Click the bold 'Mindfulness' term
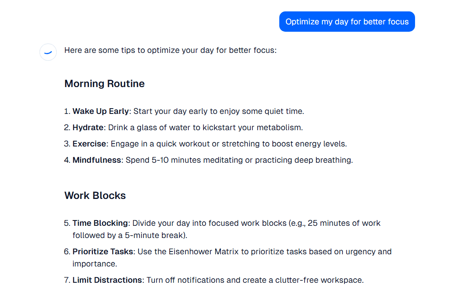 click(97, 160)
